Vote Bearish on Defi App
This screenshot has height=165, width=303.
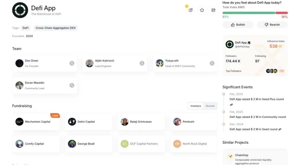[x=272, y=25]
